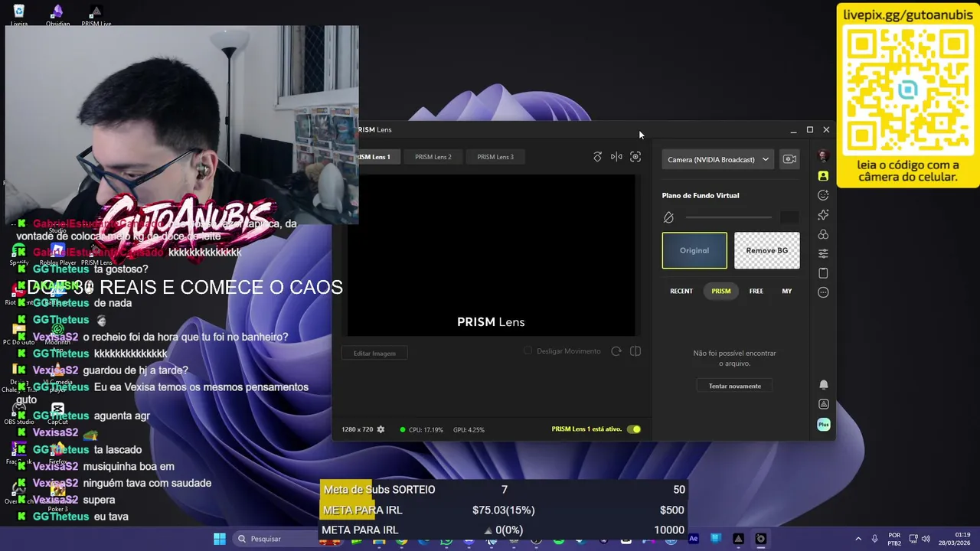Switch to the PRISM Lens 3 tab
The width and height of the screenshot is (980, 551).
495,157
